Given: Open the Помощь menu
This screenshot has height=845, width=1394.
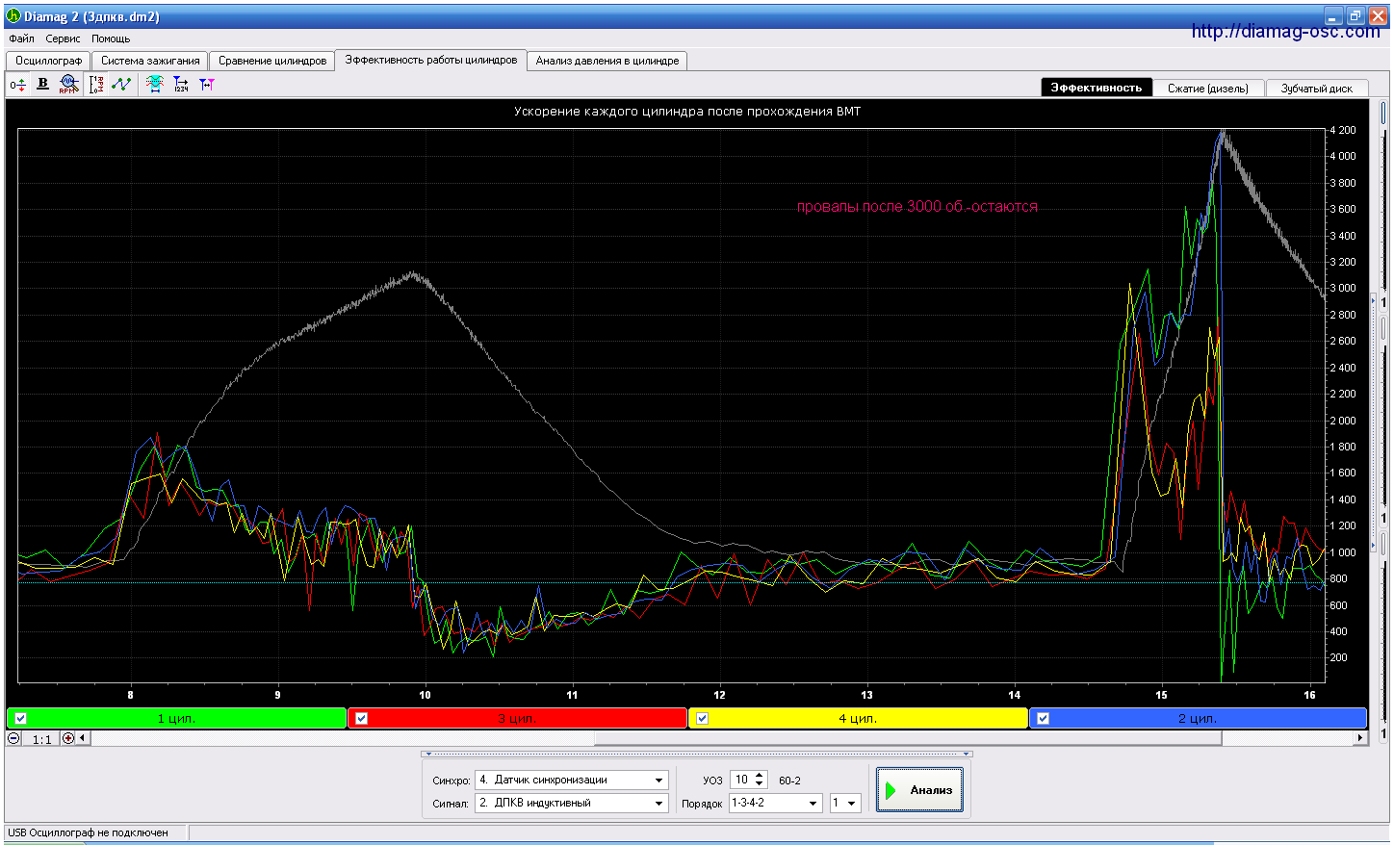Looking at the screenshot, I should (x=111, y=38).
